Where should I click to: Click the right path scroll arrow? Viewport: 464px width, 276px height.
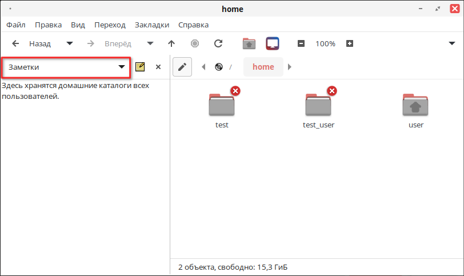290,67
